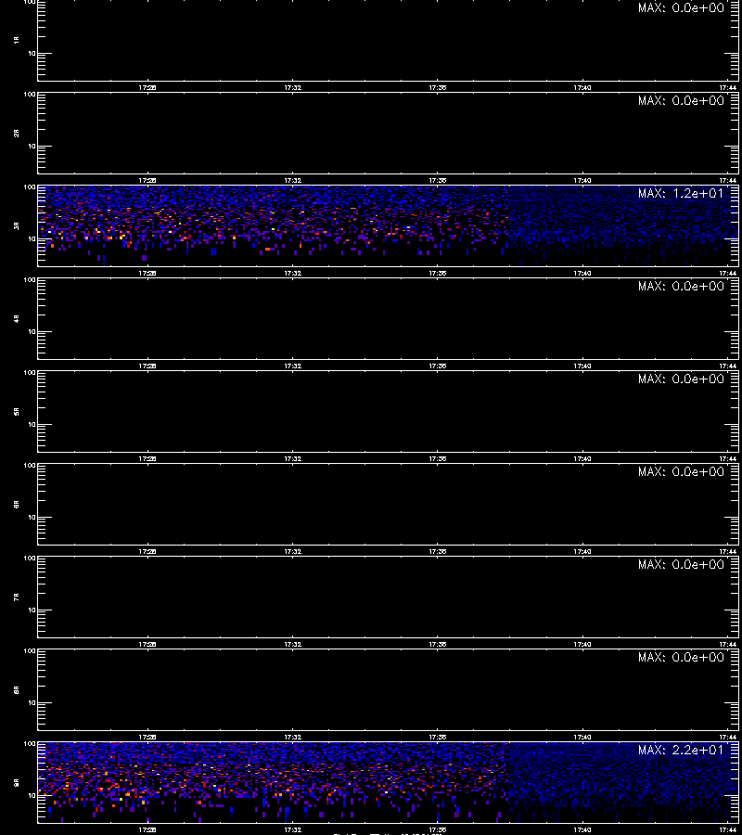
Task: Select the MAX: 1.2e+01 readout
Action: tap(681, 193)
